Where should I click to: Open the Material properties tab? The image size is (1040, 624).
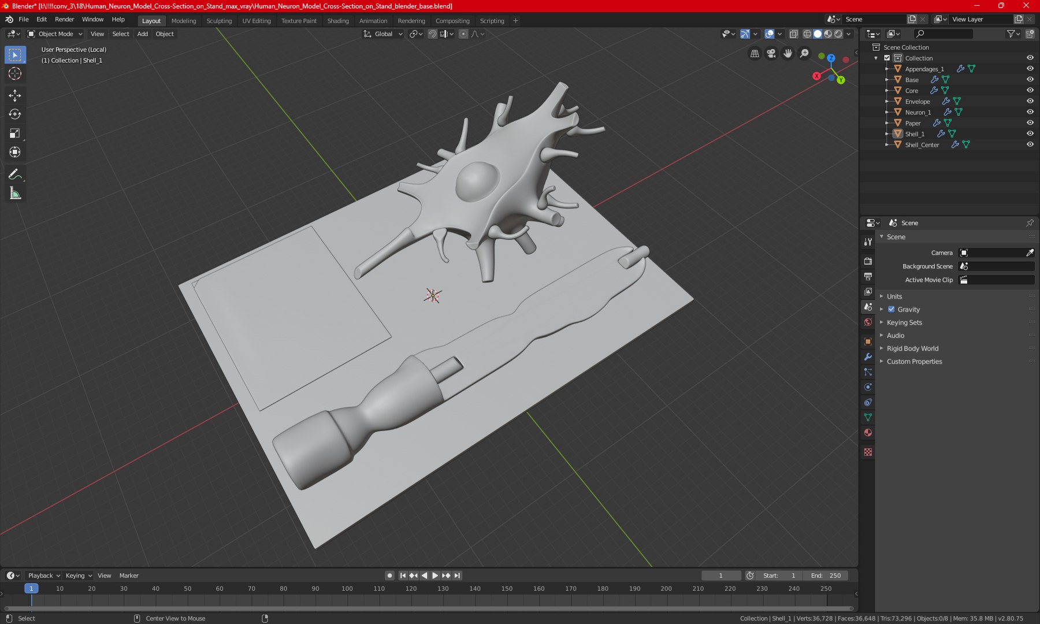[x=868, y=433]
